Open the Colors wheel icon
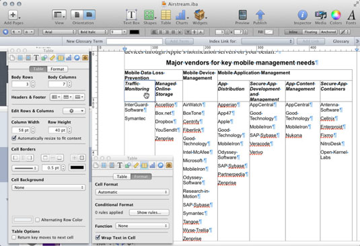 [x=336, y=15]
